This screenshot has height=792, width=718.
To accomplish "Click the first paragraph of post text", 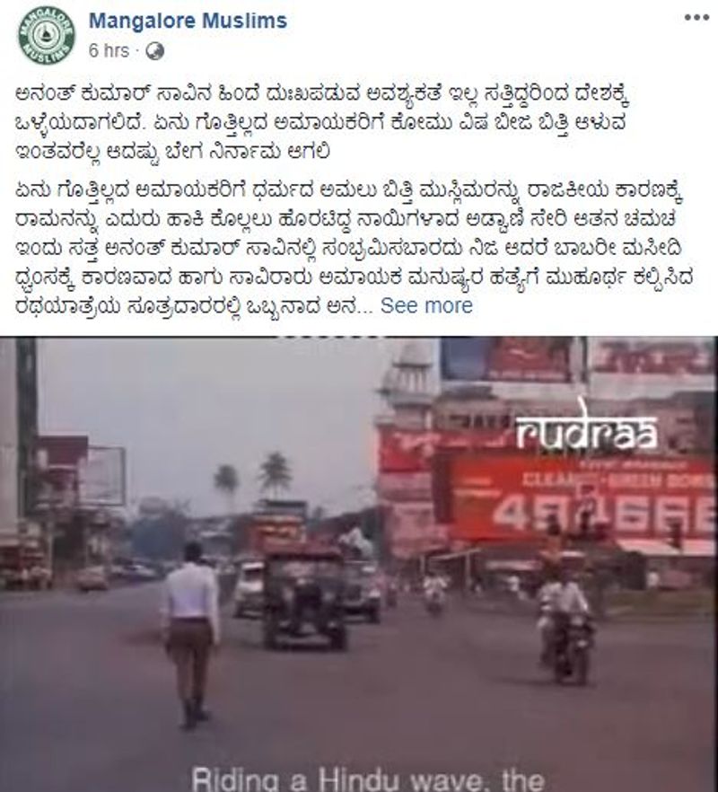I will (x=323, y=122).
